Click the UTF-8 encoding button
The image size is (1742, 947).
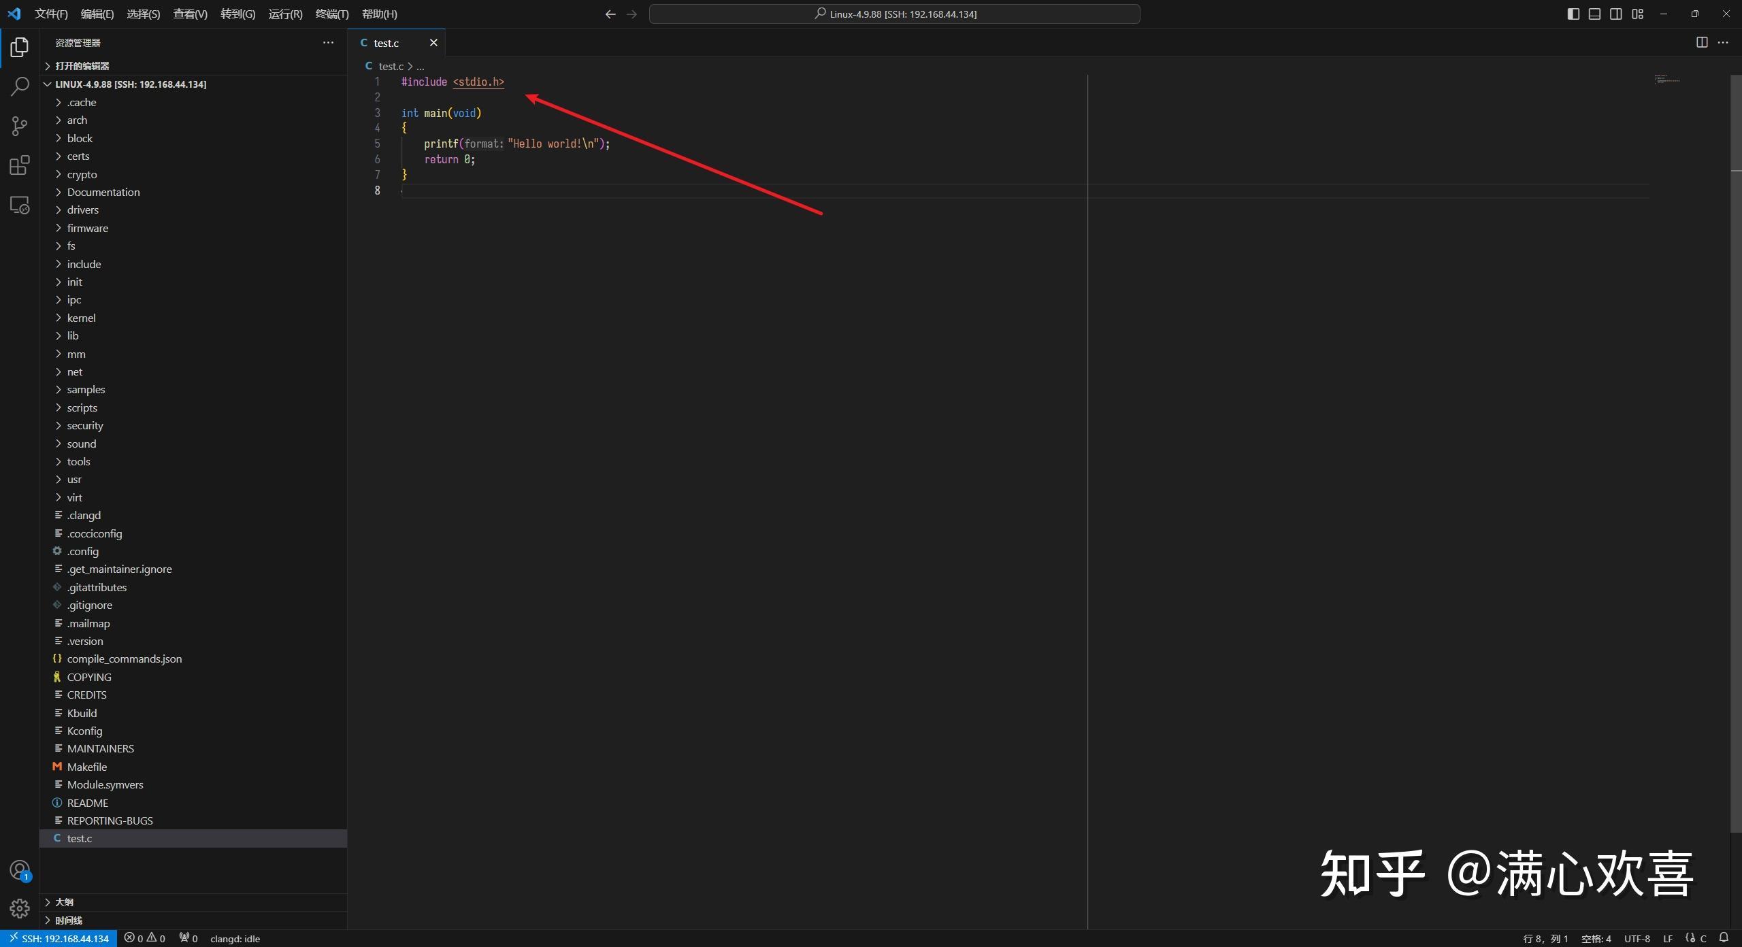click(1637, 938)
